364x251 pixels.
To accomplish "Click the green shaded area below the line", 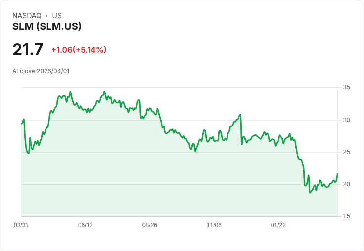I will click(x=148, y=188).
